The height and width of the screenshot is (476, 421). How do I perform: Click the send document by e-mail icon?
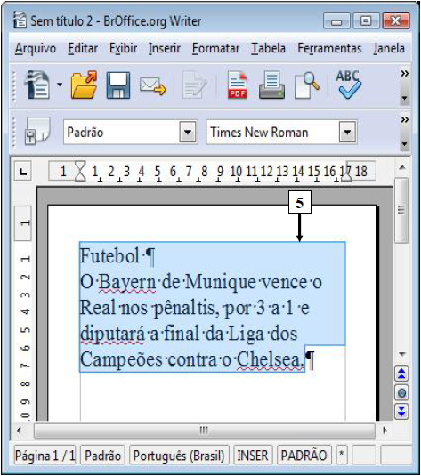click(152, 86)
